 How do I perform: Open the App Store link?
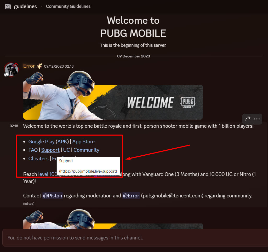83,142
